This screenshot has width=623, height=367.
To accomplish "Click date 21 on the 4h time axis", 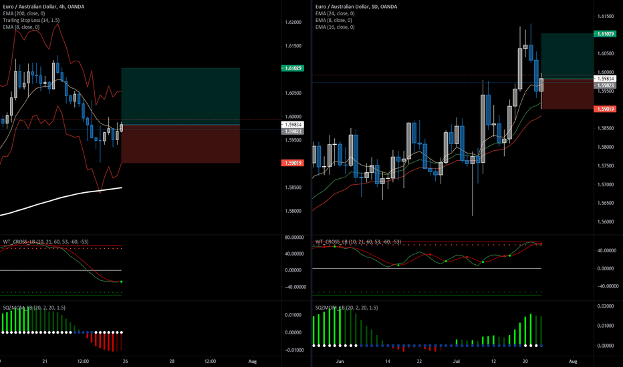I will tap(45, 362).
